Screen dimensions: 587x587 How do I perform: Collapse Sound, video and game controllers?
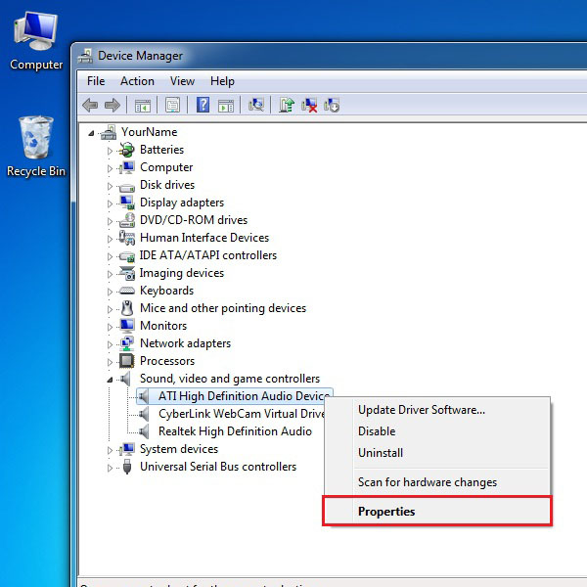coord(110,380)
